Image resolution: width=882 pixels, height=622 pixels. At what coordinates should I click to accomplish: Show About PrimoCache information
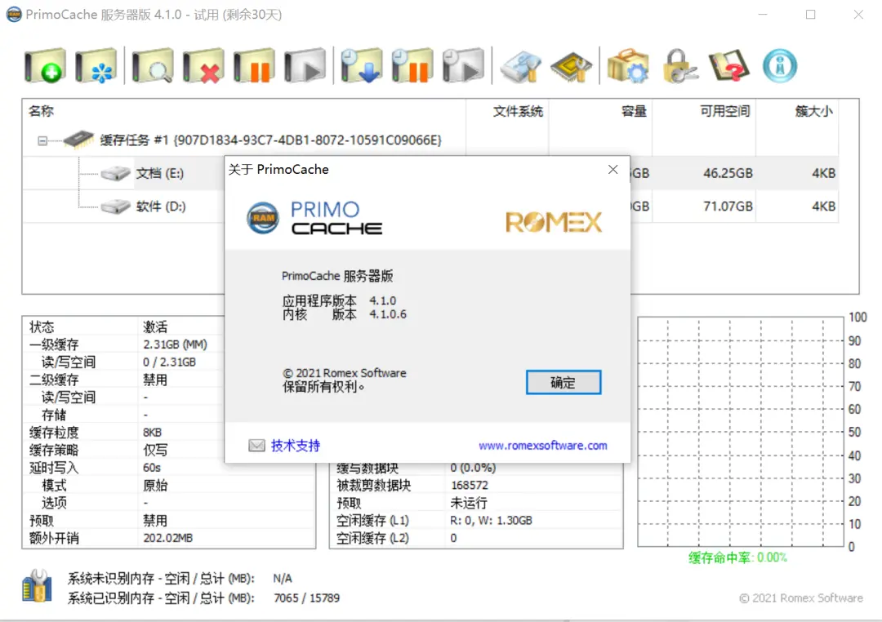coord(778,65)
